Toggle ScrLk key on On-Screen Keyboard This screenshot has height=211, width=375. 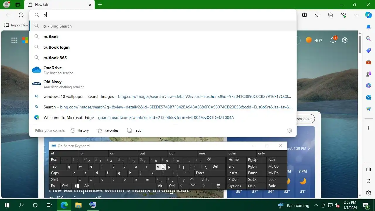tap(256, 179)
